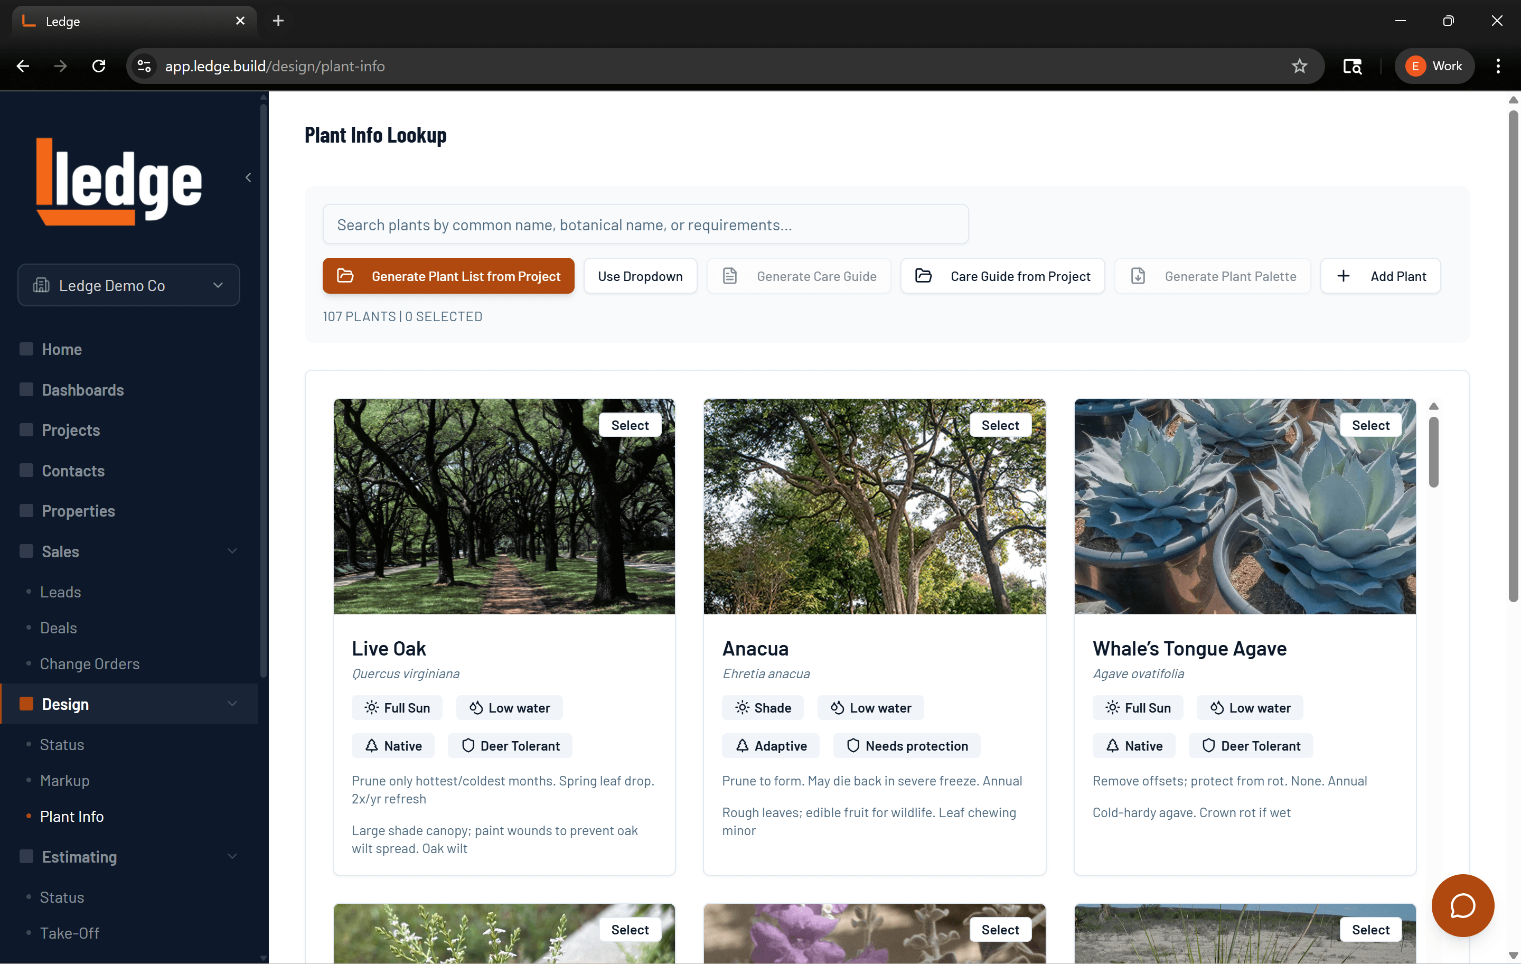The image size is (1521, 964).
Task: Switch to Use Dropdown search mode
Action: (640, 275)
